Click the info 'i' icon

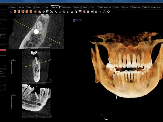click(100, 12)
